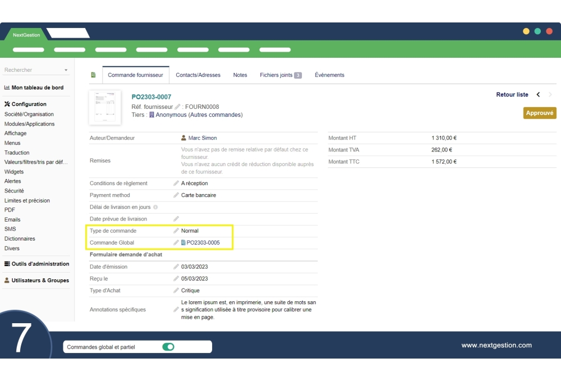Click the green spreadsheet icon beside the tabs
This screenshot has height=381, width=561.
point(94,74)
